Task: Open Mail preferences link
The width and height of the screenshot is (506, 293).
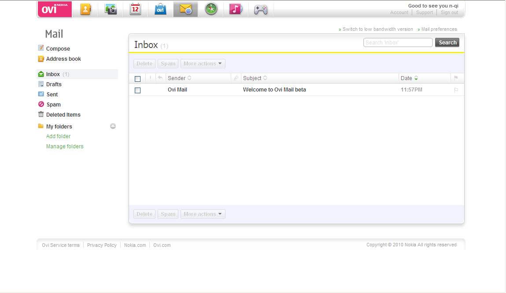Action: click(x=439, y=29)
